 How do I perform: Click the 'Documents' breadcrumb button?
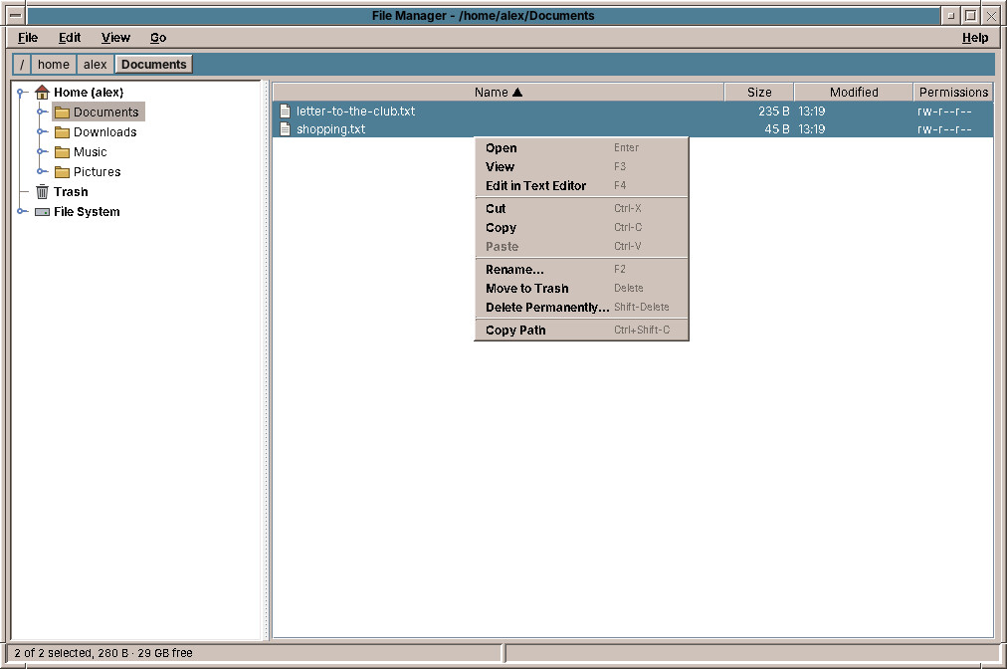coord(153,65)
